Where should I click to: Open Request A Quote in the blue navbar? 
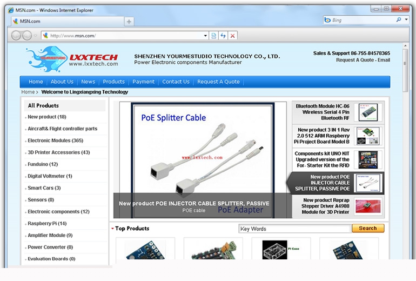coord(218,82)
